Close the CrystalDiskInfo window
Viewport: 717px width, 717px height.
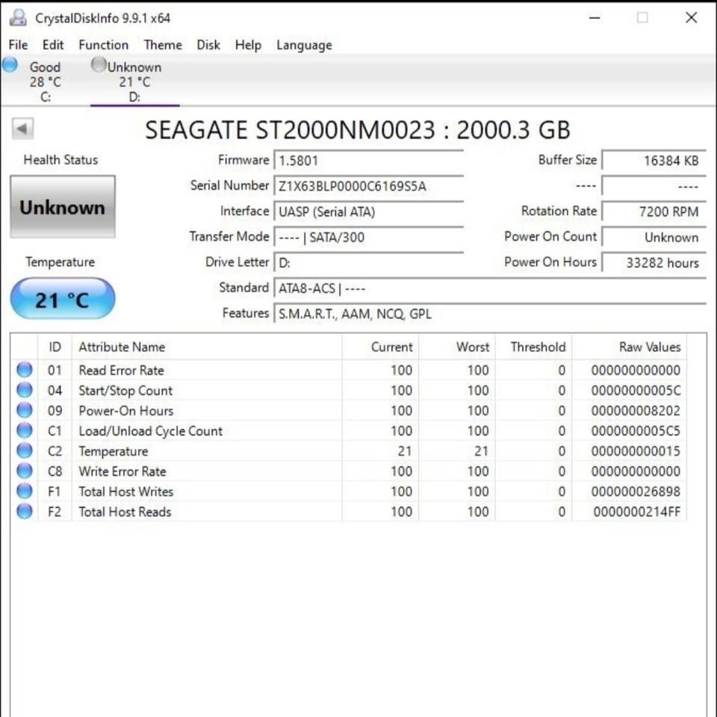(692, 18)
